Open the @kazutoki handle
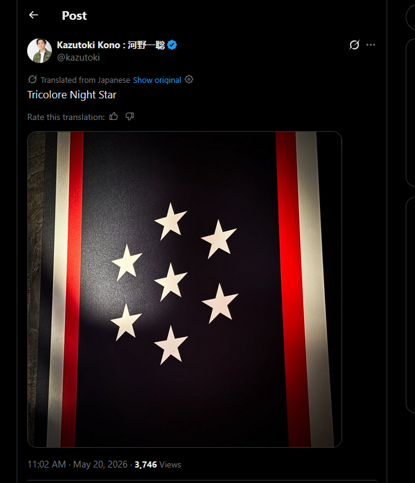 click(78, 58)
